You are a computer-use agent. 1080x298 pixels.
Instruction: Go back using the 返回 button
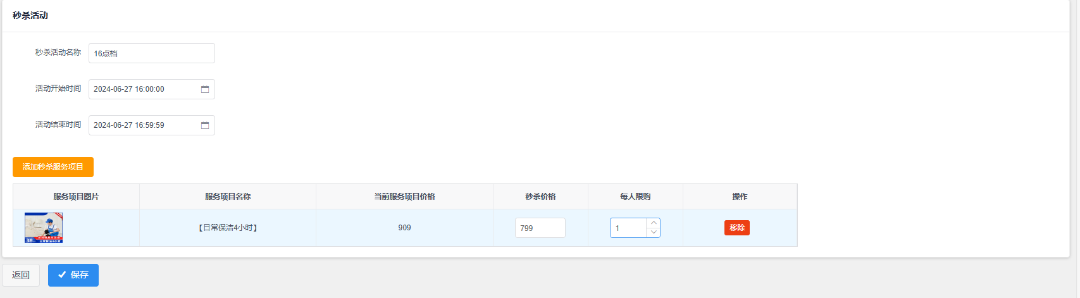click(21, 275)
